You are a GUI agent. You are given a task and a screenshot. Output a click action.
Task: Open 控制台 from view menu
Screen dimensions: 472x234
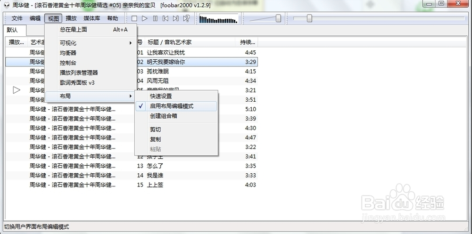click(91, 63)
